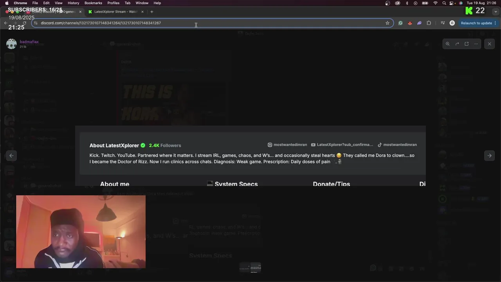Open the Chrome Extensions puzzle menu

pos(429,23)
